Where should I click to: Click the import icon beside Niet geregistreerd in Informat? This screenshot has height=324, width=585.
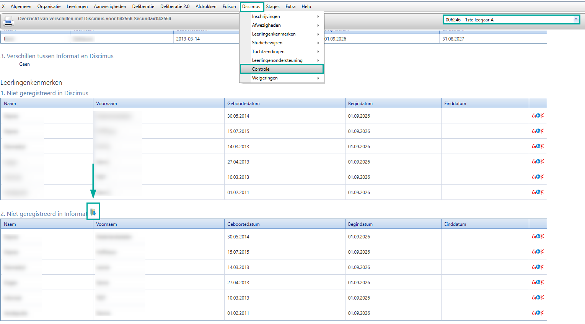tap(93, 212)
